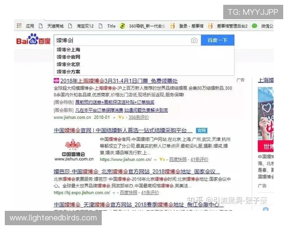
Task: Open the apps grid icon in bookmarks bar
Action: 19,26
